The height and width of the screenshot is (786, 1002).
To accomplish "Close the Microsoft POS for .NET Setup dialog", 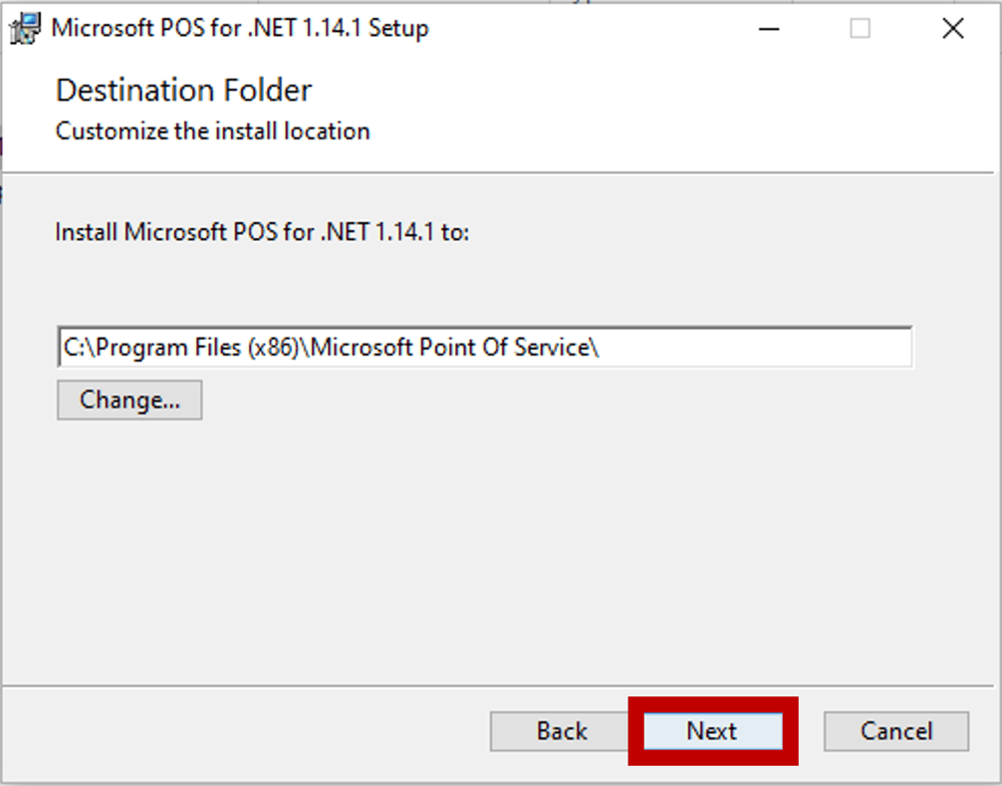I will [x=952, y=29].
